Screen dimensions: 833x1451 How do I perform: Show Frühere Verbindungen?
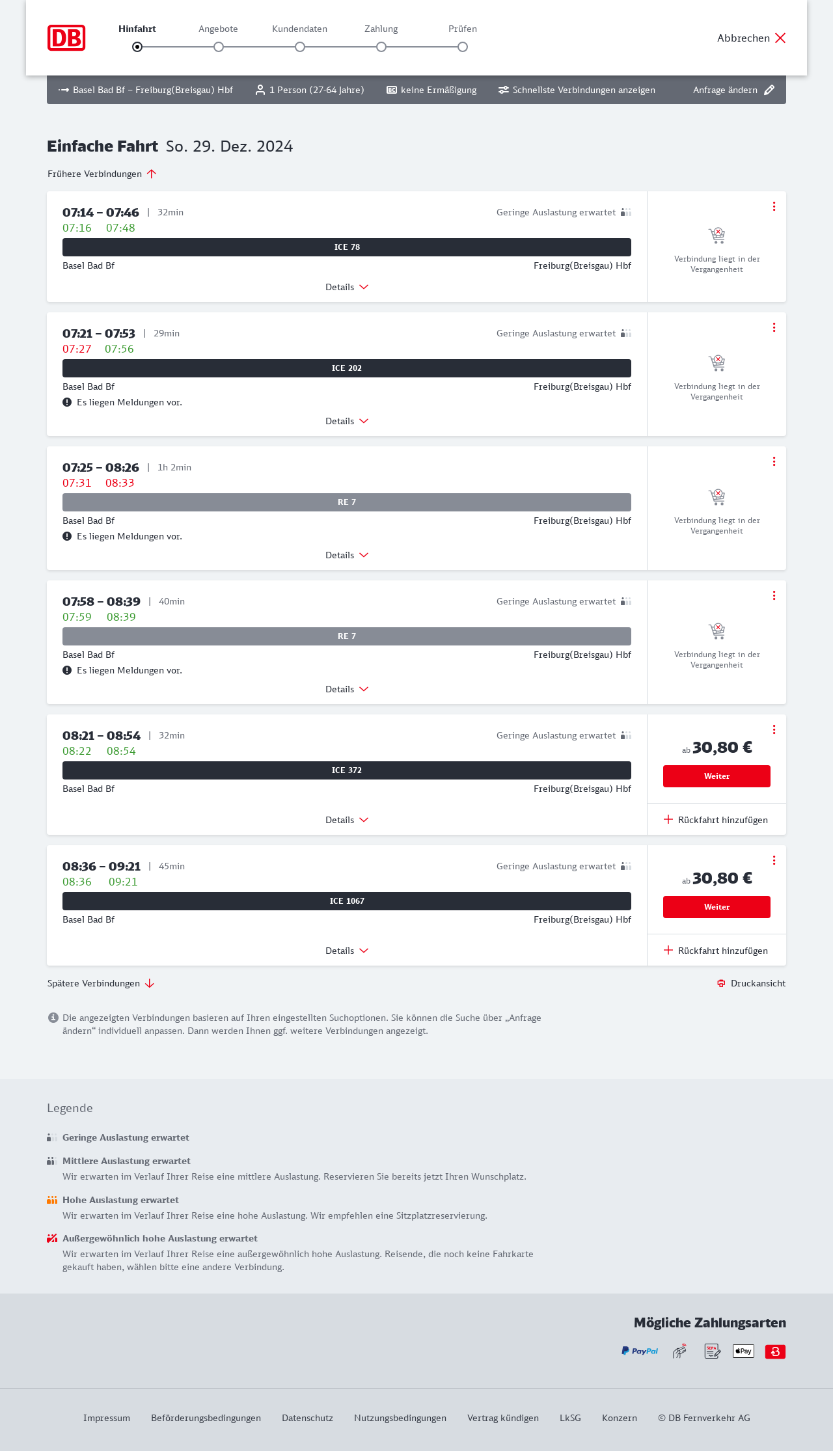pyautogui.click(x=102, y=174)
